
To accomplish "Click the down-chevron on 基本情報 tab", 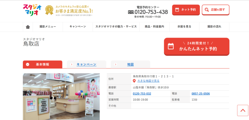I will [28, 64].
